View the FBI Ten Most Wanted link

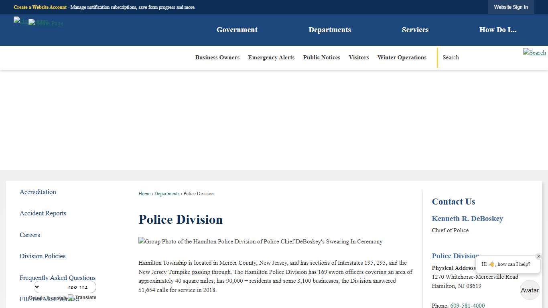pos(49,299)
